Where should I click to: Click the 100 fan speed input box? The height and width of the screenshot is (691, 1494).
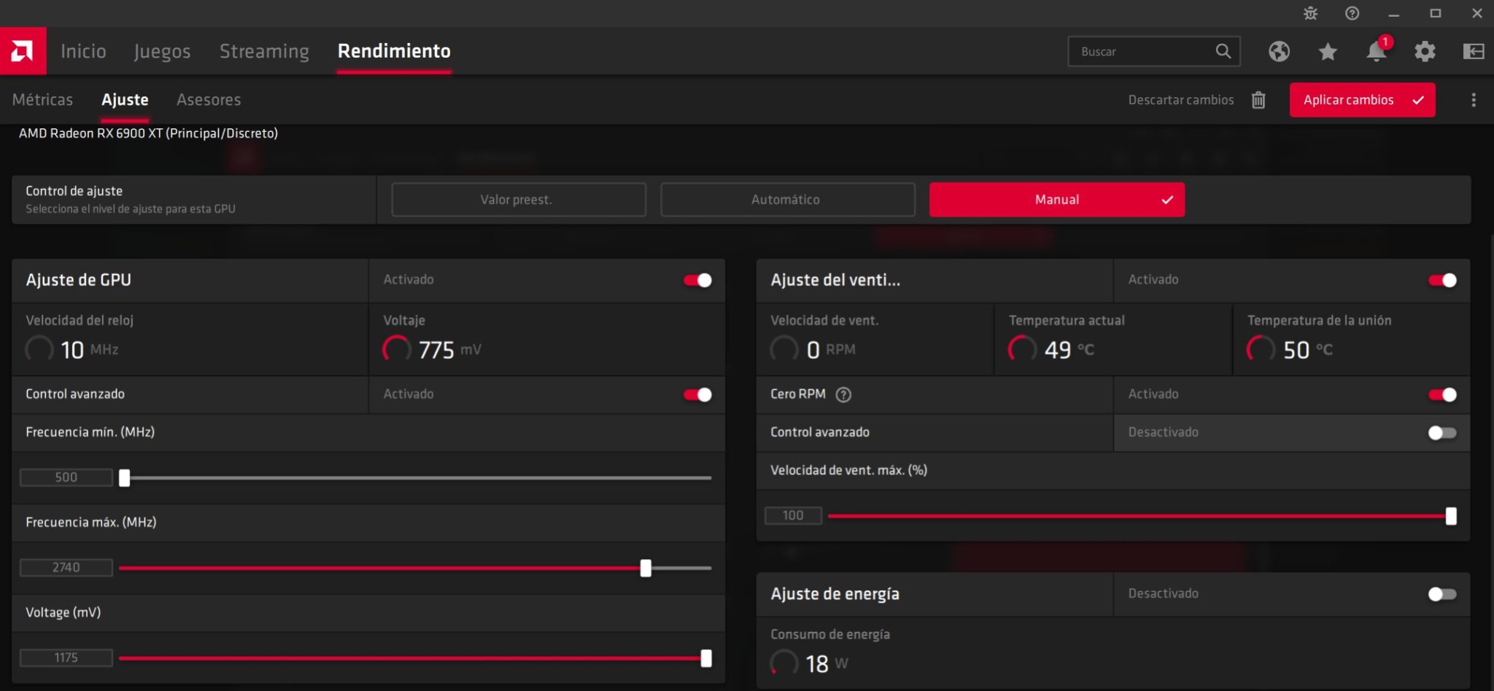click(793, 515)
